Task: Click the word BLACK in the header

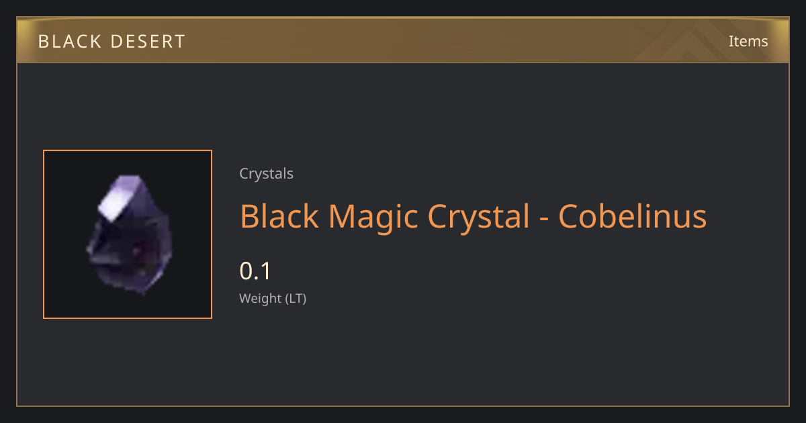Action: click(x=68, y=42)
